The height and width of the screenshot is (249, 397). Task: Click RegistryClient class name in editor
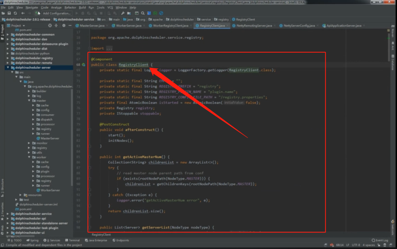[x=133, y=65]
